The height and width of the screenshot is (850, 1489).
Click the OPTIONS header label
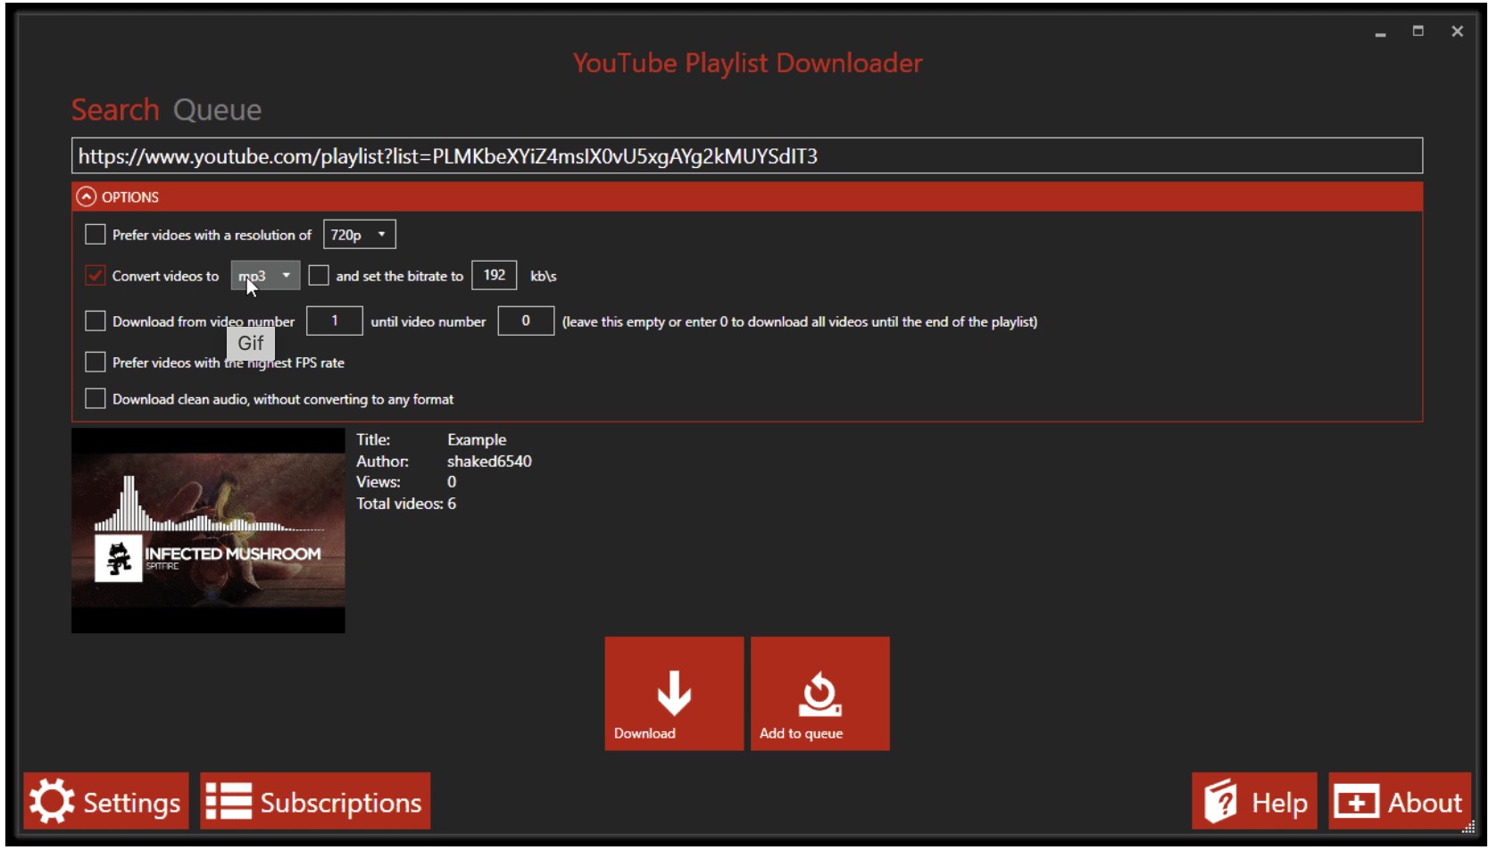(x=130, y=197)
